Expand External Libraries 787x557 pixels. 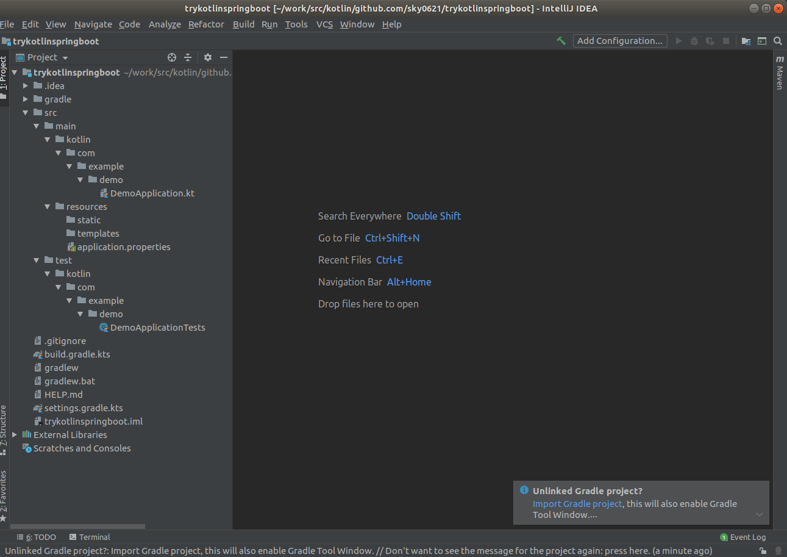click(x=14, y=434)
